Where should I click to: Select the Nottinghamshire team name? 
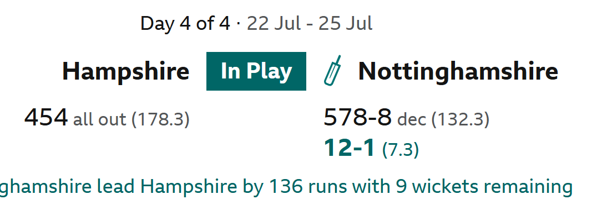(x=458, y=71)
